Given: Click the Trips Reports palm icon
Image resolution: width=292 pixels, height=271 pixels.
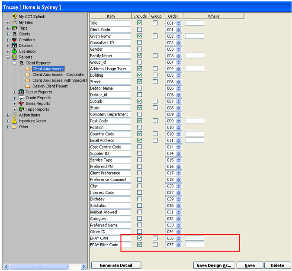Looking at the screenshot, I should click(21, 109).
